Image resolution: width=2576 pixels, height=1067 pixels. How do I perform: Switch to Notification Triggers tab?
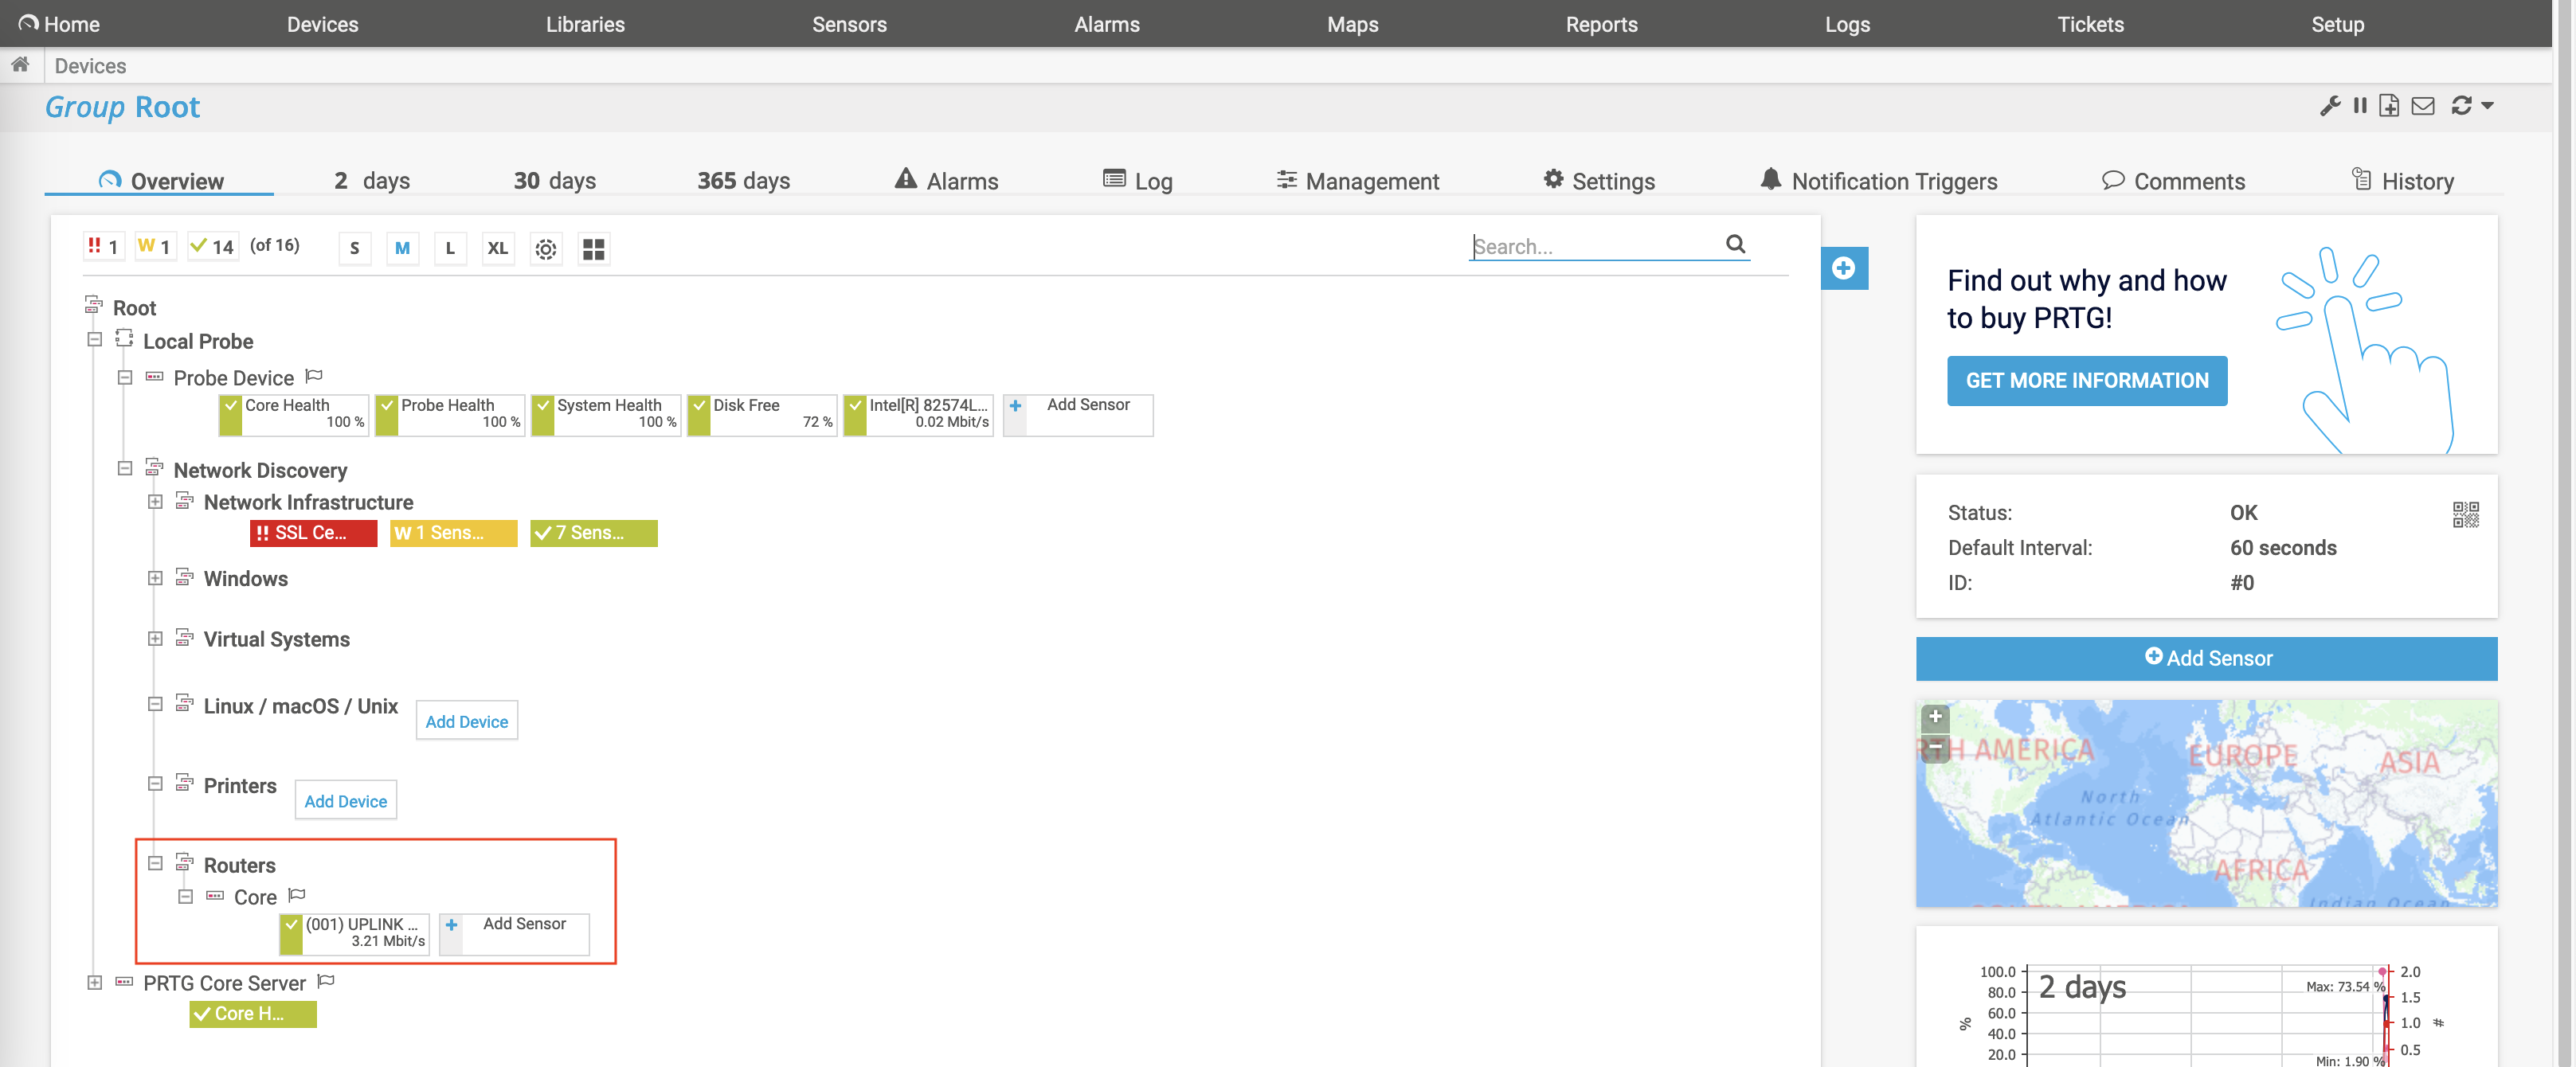pos(1878,181)
